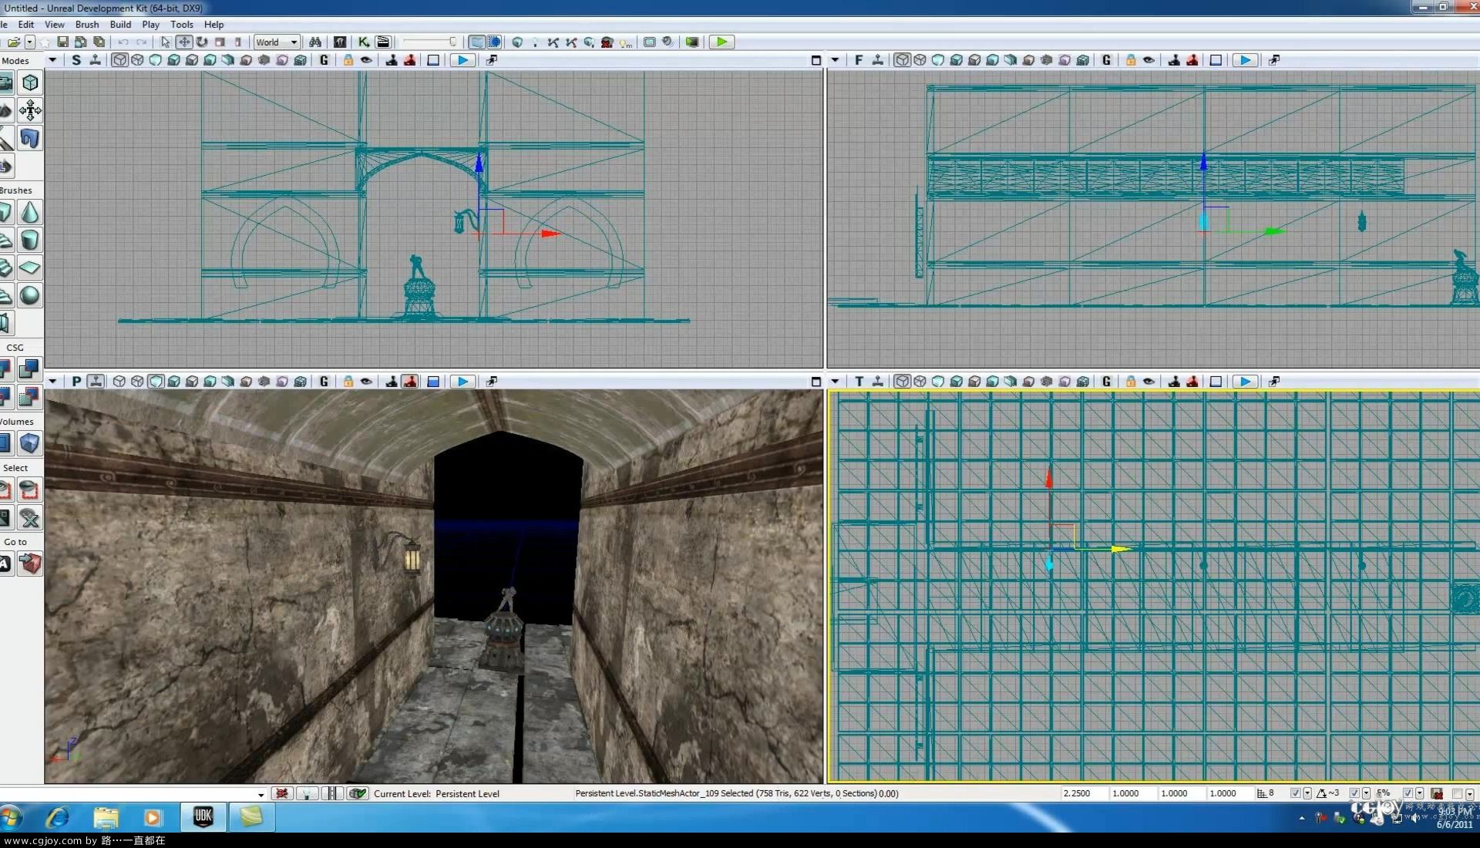
Task: Open the Modes panel dropdown arrow
Action: pyautogui.click(x=52, y=60)
